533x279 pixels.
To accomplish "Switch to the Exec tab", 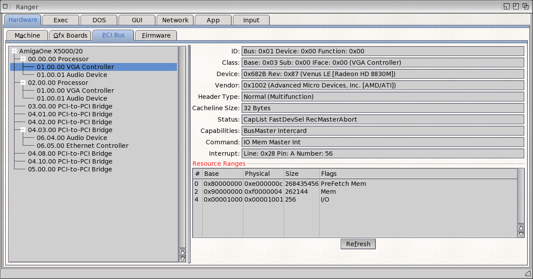I will pos(61,20).
